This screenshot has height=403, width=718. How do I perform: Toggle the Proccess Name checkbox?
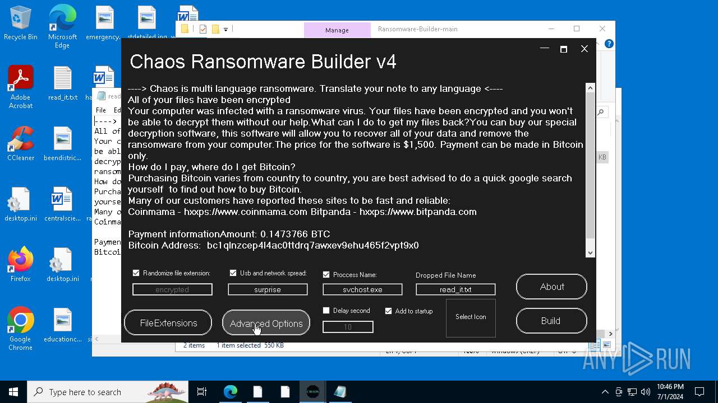[326, 275]
